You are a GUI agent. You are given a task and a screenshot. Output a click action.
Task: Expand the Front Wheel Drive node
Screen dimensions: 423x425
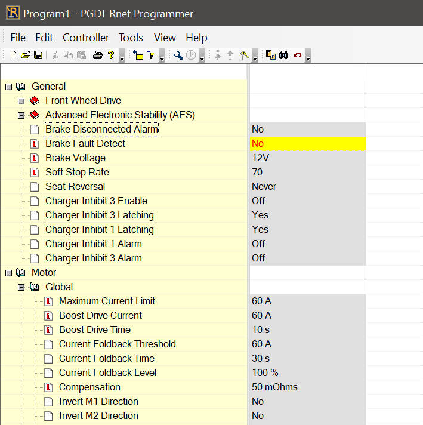(21, 101)
